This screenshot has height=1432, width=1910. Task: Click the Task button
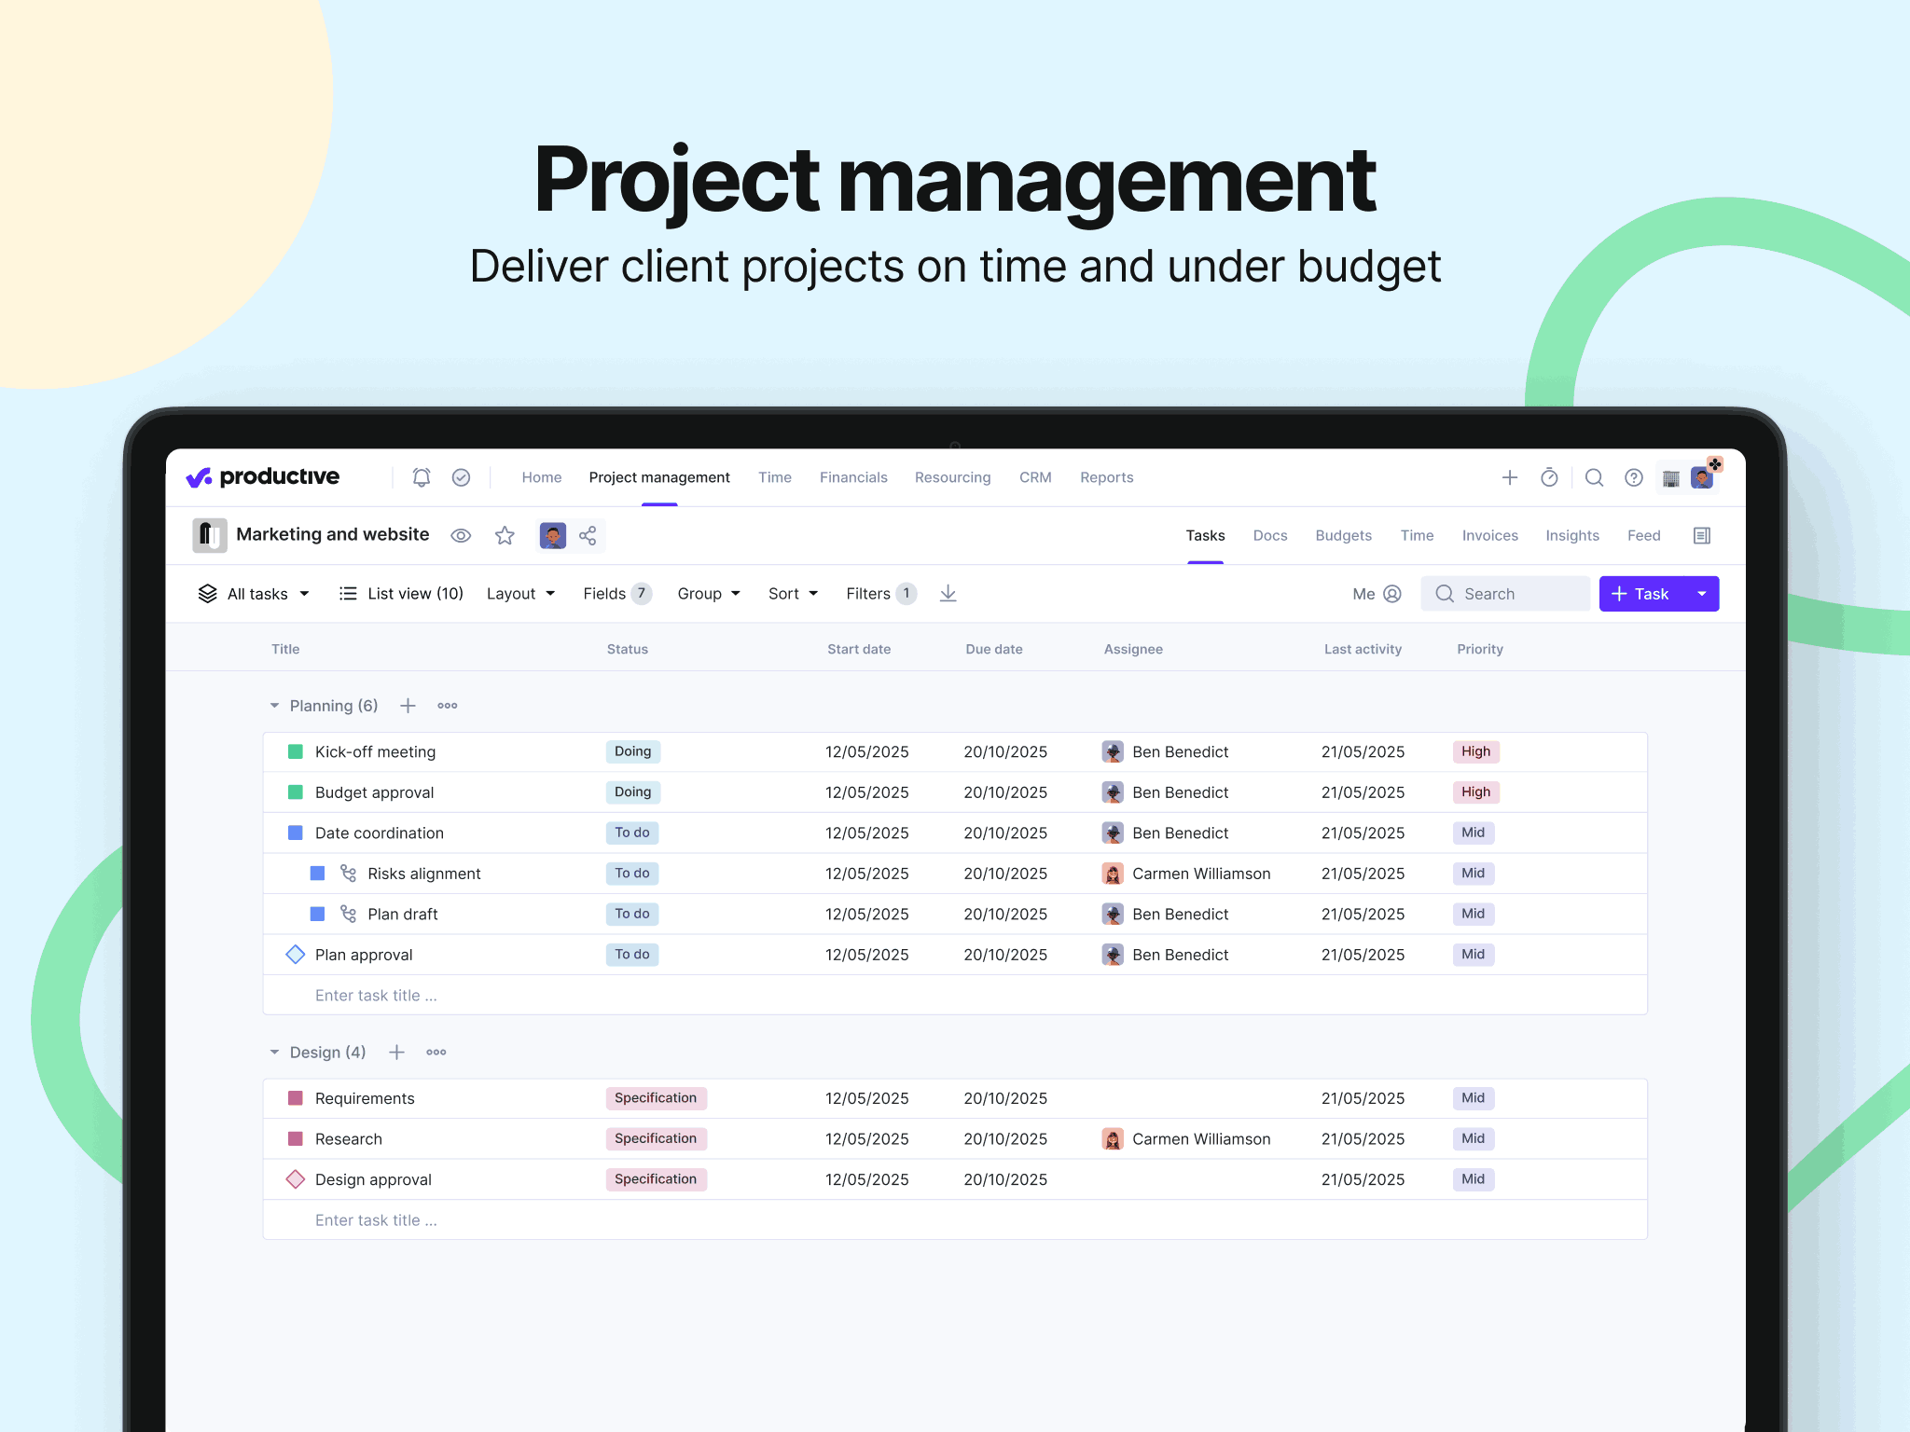(1641, 594)
